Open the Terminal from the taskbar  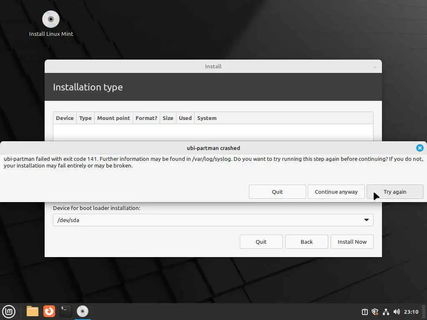click(x=65, y=311)
